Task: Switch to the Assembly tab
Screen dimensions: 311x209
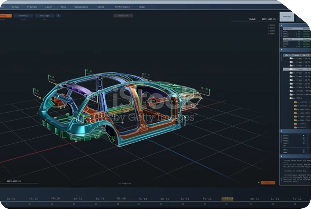Action: [x=23, y=16]
